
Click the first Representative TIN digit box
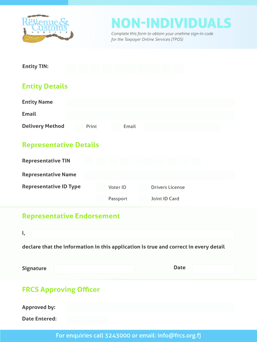89,161
